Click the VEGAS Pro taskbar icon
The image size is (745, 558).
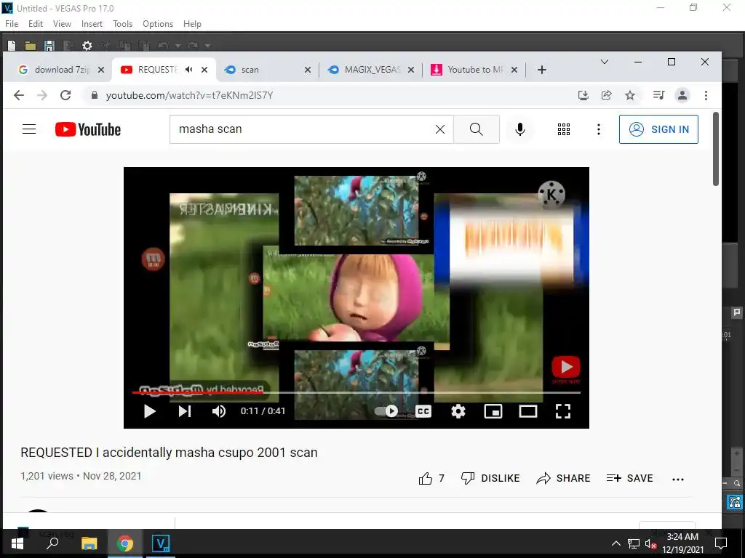tap(161, 543)
